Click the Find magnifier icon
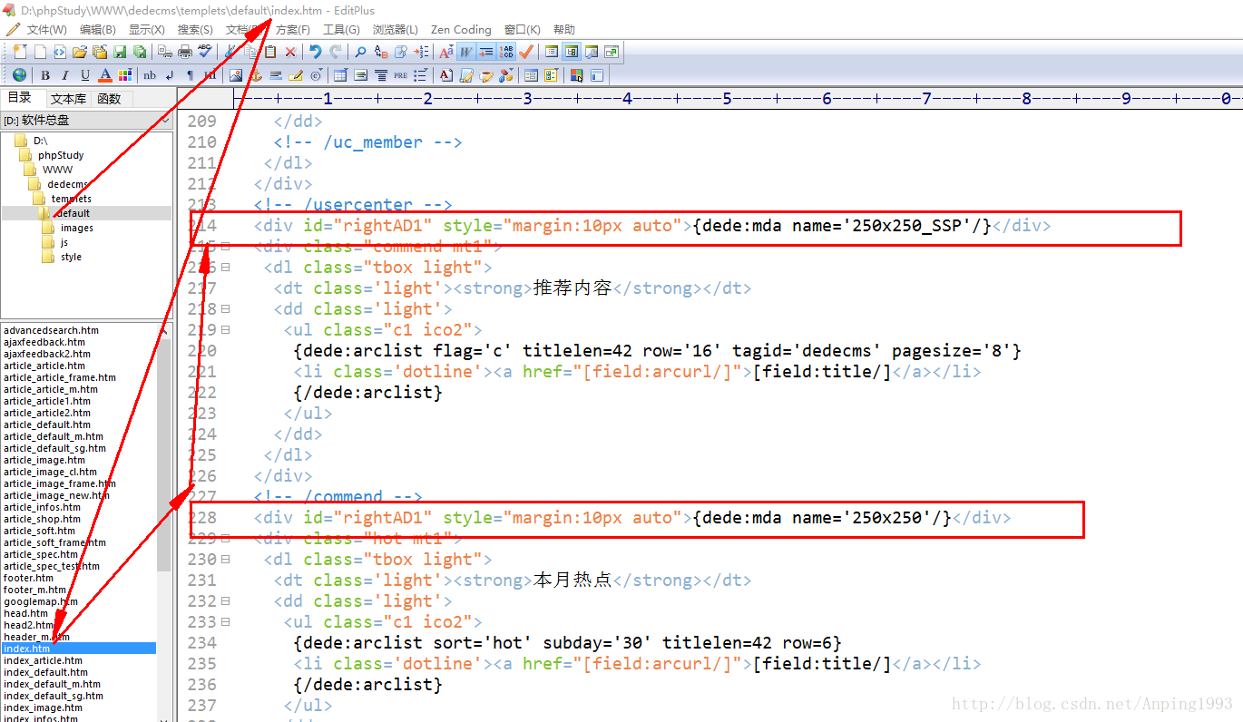1243x722 pixels. pos(361,52)
